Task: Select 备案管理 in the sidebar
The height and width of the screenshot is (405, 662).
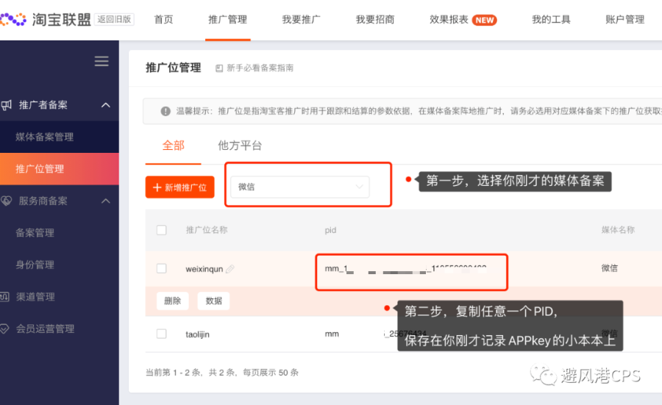Action: (35, 232)
